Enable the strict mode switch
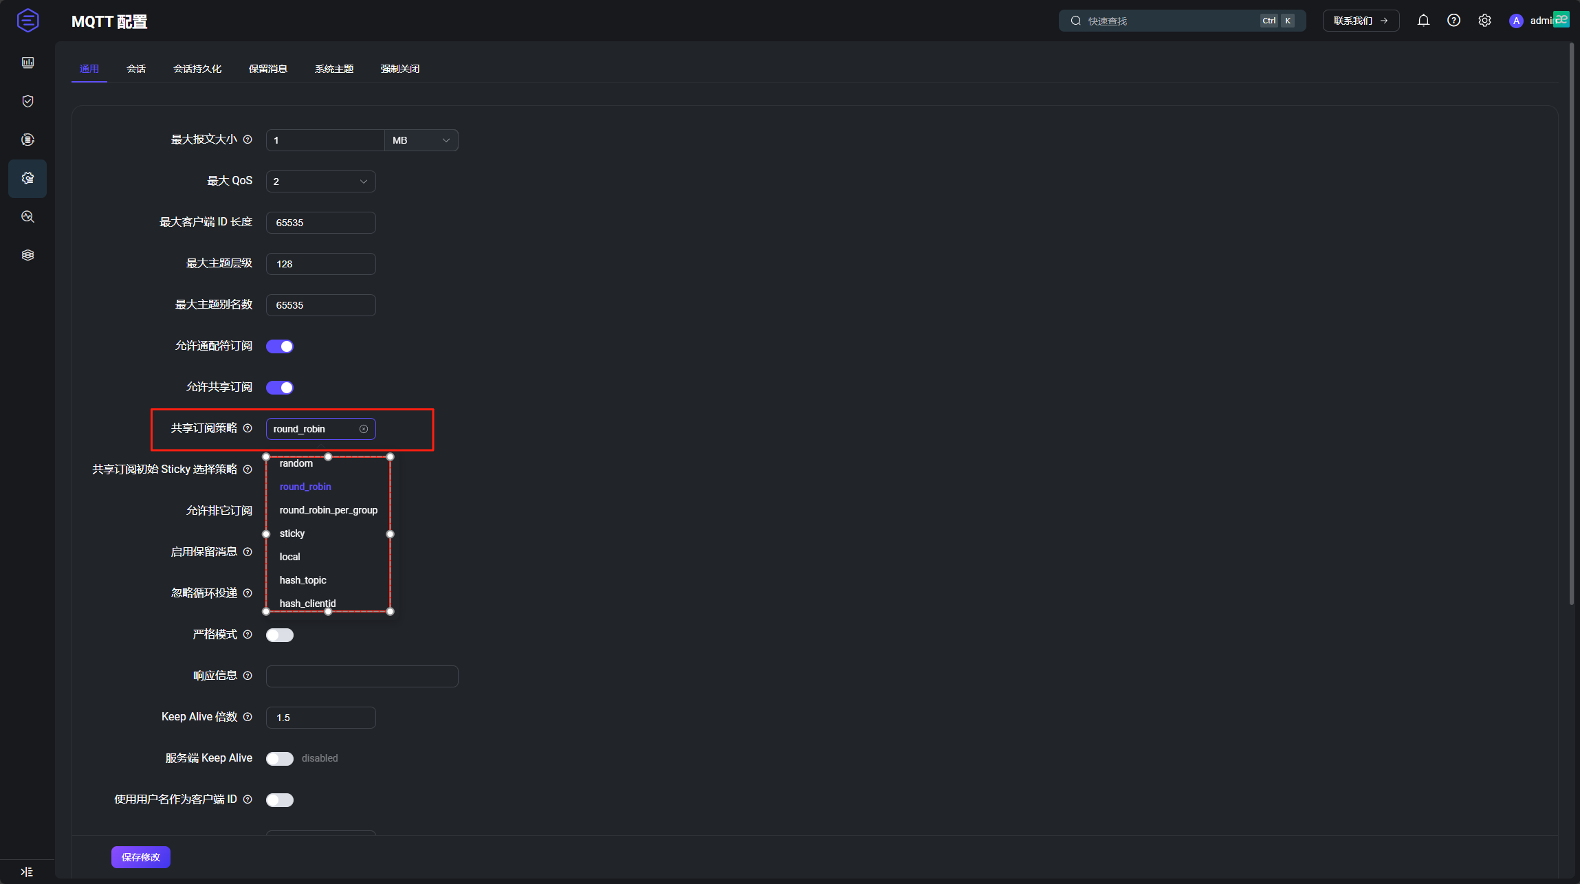The image size is (1580, 884). 280,635
